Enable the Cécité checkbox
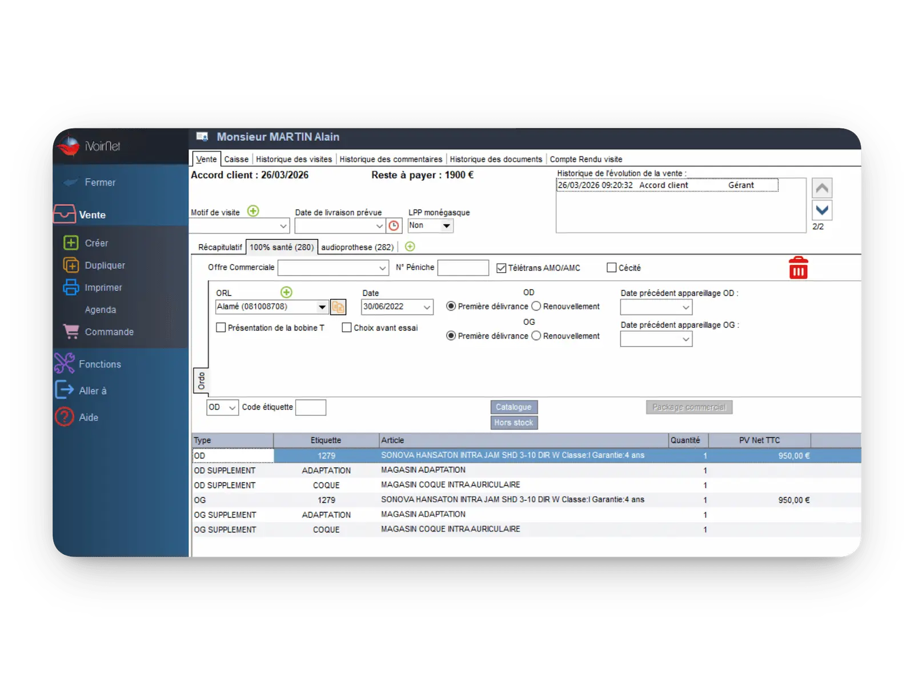This screenshot has width=914, height=685. tap(612, 268)
